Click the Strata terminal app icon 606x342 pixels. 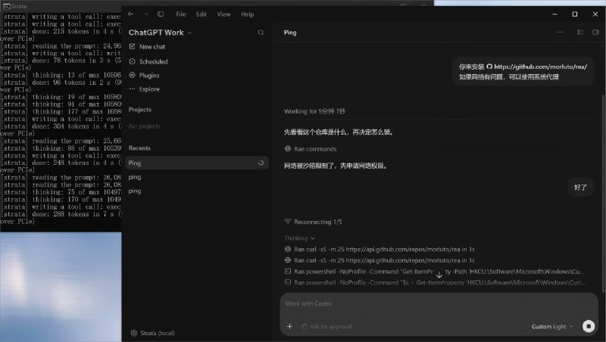click(6, 6)
